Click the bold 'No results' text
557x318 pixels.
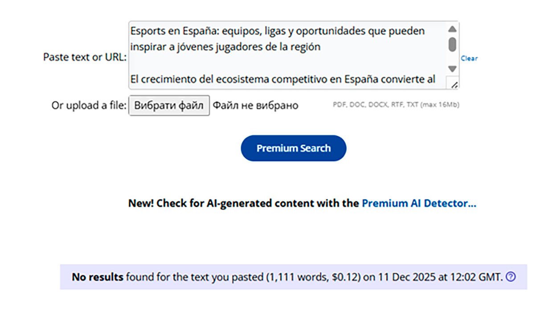click(x=98, y=277)
